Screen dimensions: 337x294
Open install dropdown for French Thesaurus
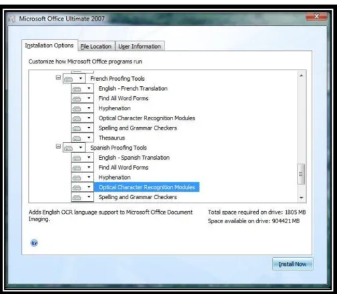tap(82, 138)
